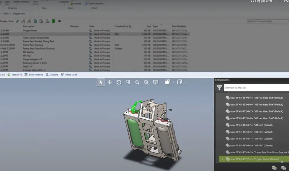Screen dimensions: 289x171
Task: Sort by the State column header
Action: pos(91,26)
